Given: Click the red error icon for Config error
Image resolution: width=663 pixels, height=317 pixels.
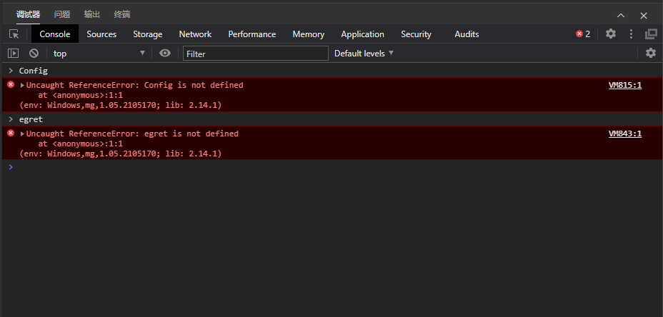Looking at the screenshot, I should pos(11,84).
